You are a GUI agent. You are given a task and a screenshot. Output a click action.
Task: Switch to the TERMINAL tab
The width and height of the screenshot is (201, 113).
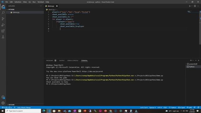[84, 61]
